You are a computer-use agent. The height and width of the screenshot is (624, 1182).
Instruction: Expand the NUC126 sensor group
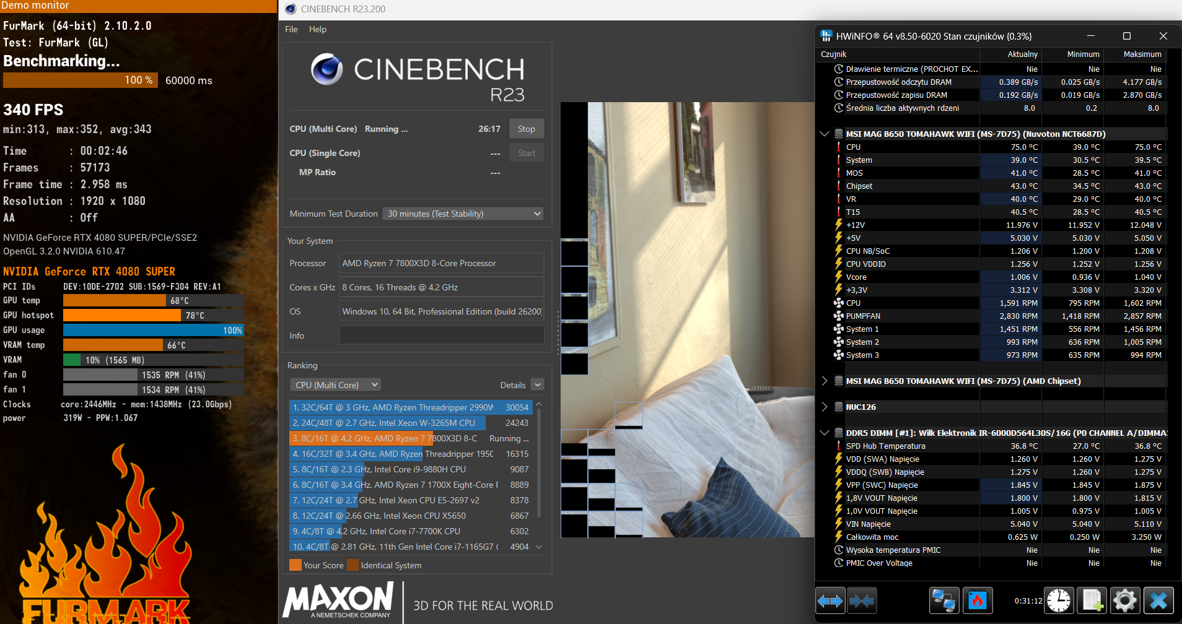[825, 407]
